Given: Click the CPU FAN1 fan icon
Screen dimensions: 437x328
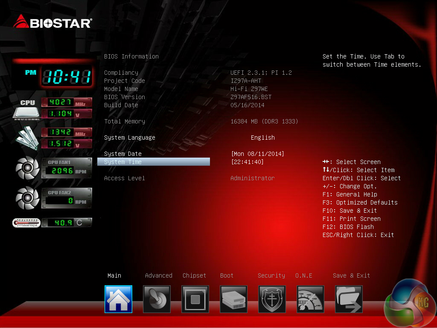Looking at the screenshot, I should pyautogui.click(x=27, y=168).
